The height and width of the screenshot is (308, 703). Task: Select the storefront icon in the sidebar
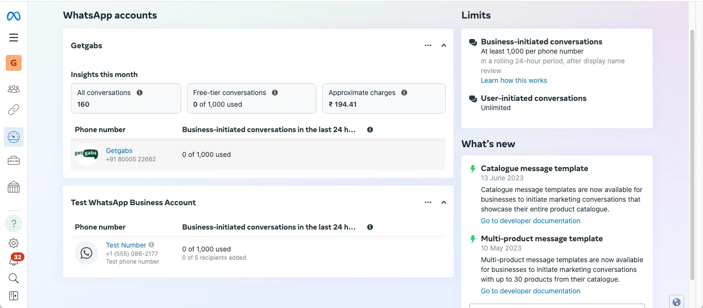(x=14, y=187)
